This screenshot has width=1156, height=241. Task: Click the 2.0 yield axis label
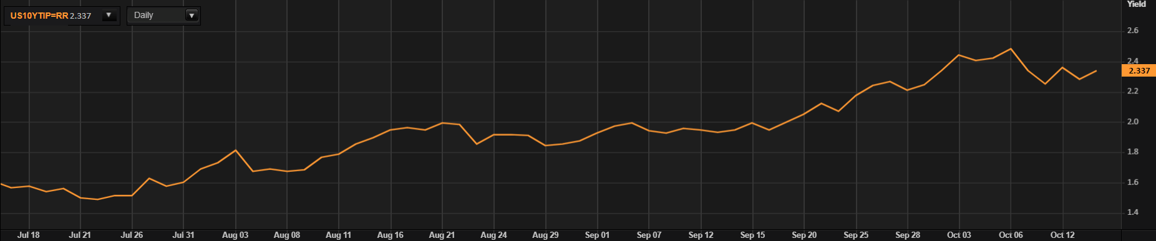point(1133,121)
